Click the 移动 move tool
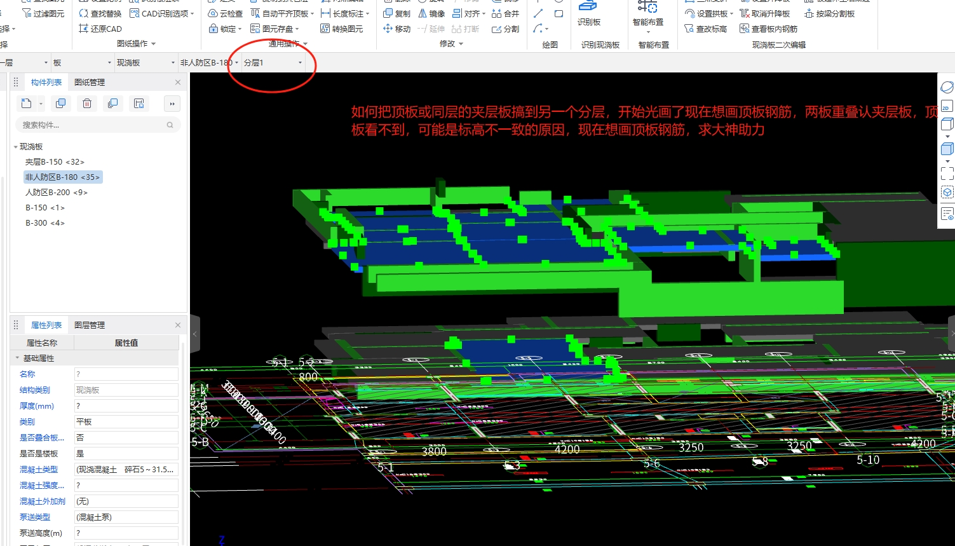 point(397,29)
